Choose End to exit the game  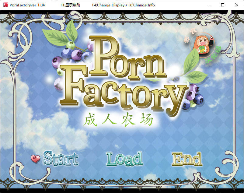(186, 159)
